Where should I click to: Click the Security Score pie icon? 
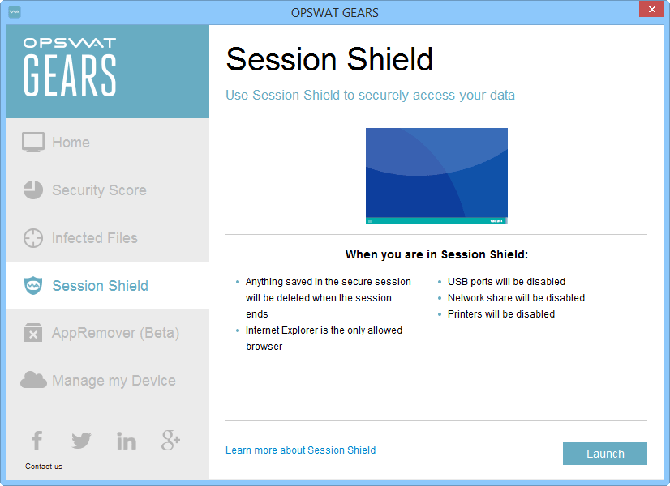[33, 190]
